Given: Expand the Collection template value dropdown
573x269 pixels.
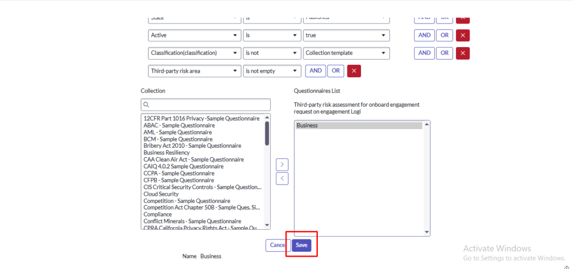Looking at the screenshot, I should pyautogui.click(x=345, y=53).
